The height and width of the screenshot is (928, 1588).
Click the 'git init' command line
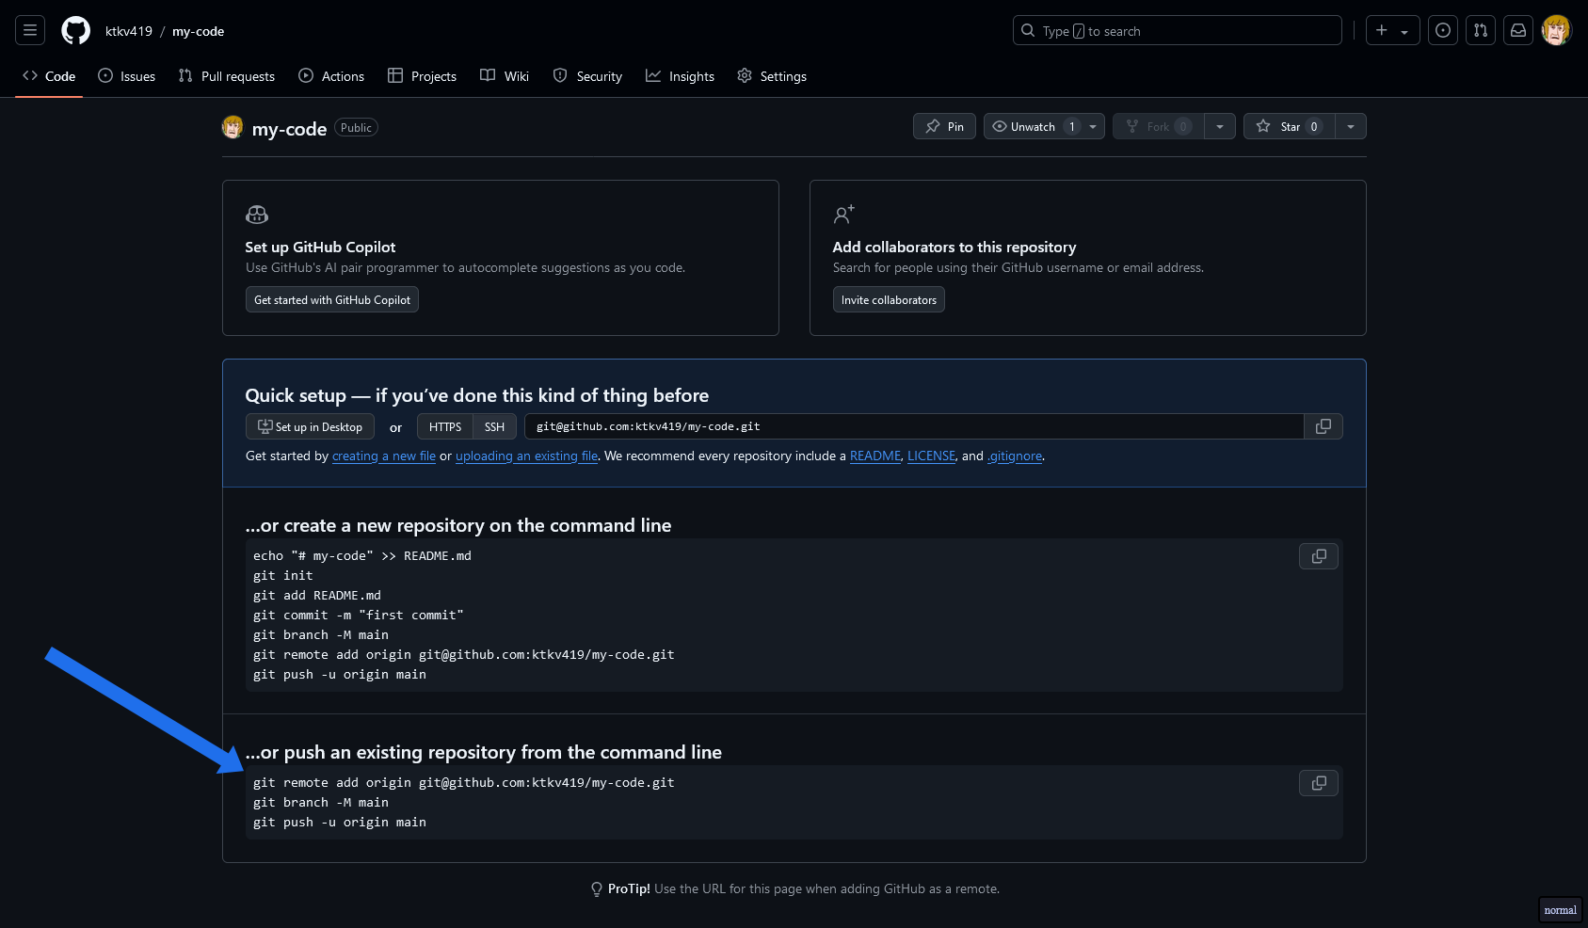pyautogui.click(x=283, y=575)
